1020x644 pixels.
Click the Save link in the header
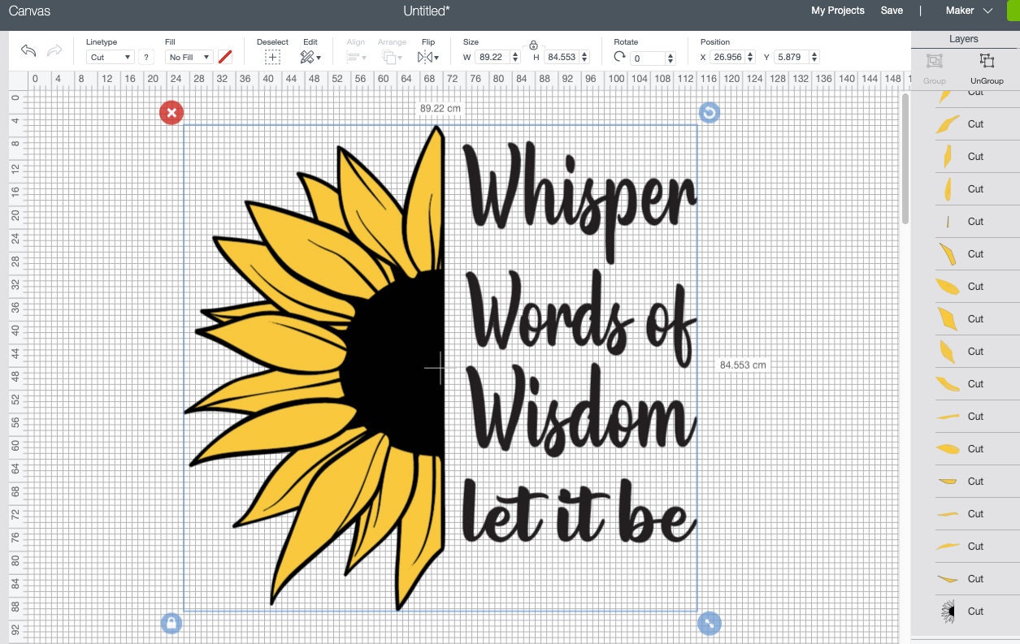[892, 11]
